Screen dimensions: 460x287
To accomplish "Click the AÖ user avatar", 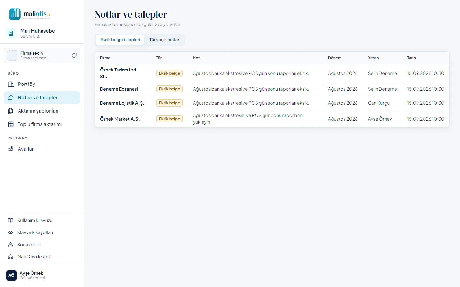I will 11,276.
